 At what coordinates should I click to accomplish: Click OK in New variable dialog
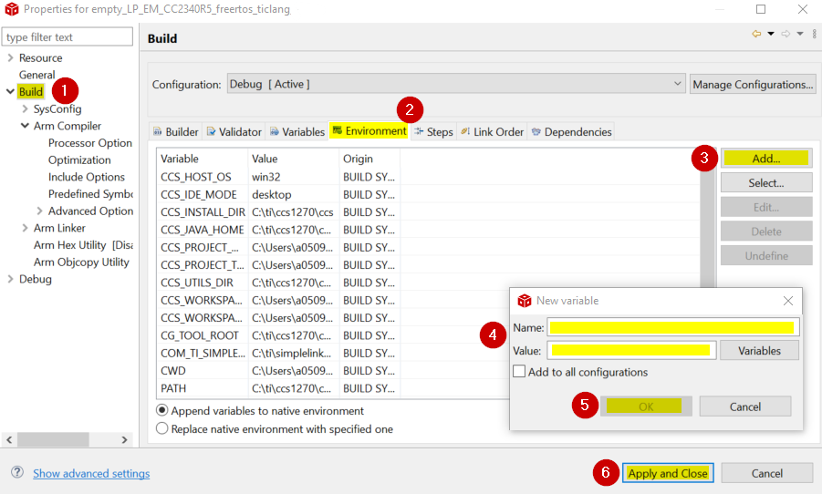click(x=646, y=407)
